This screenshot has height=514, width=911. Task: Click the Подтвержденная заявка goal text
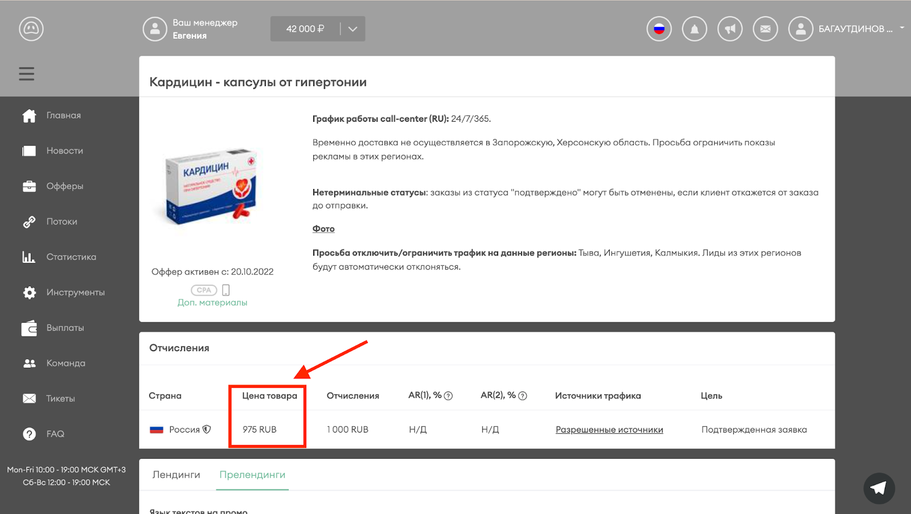pyautogui.click(x=754, y=430)
